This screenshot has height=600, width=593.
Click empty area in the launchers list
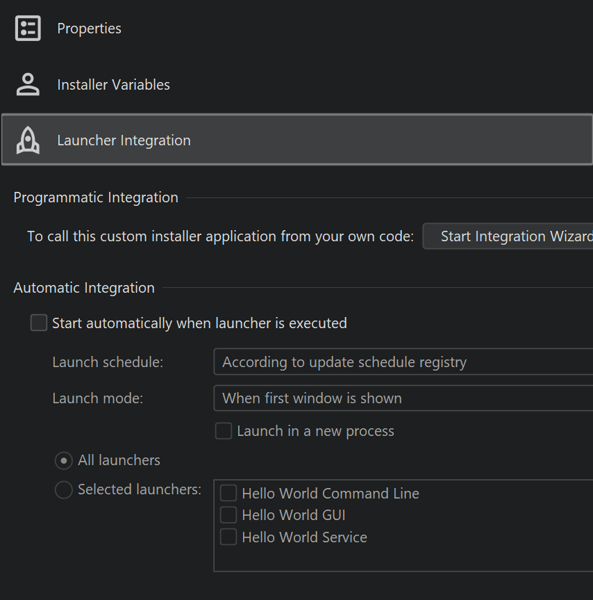tap(403, 558)
